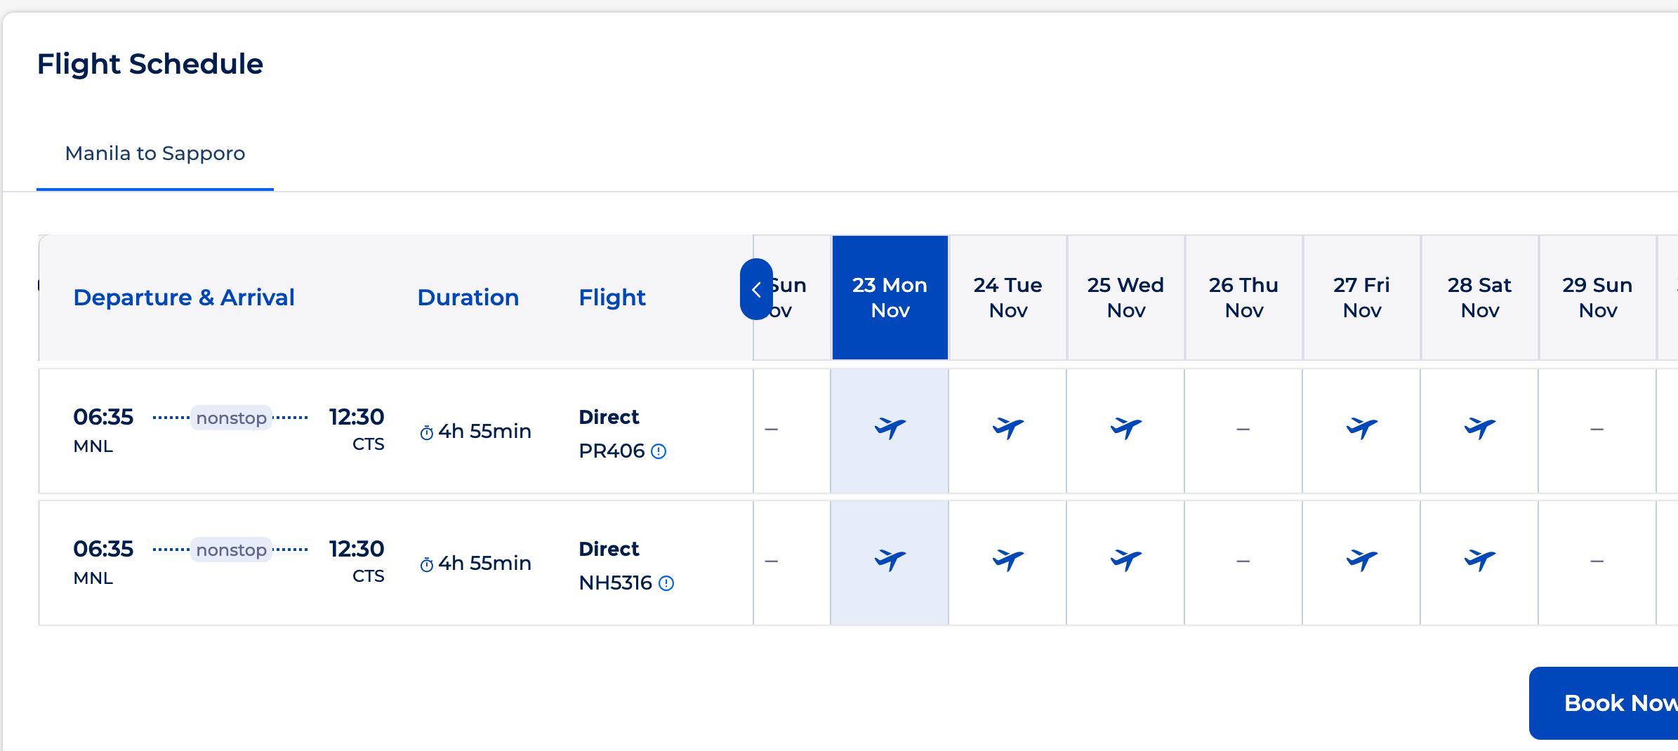Click the NH5316 flight number link

tap(616, 583)
